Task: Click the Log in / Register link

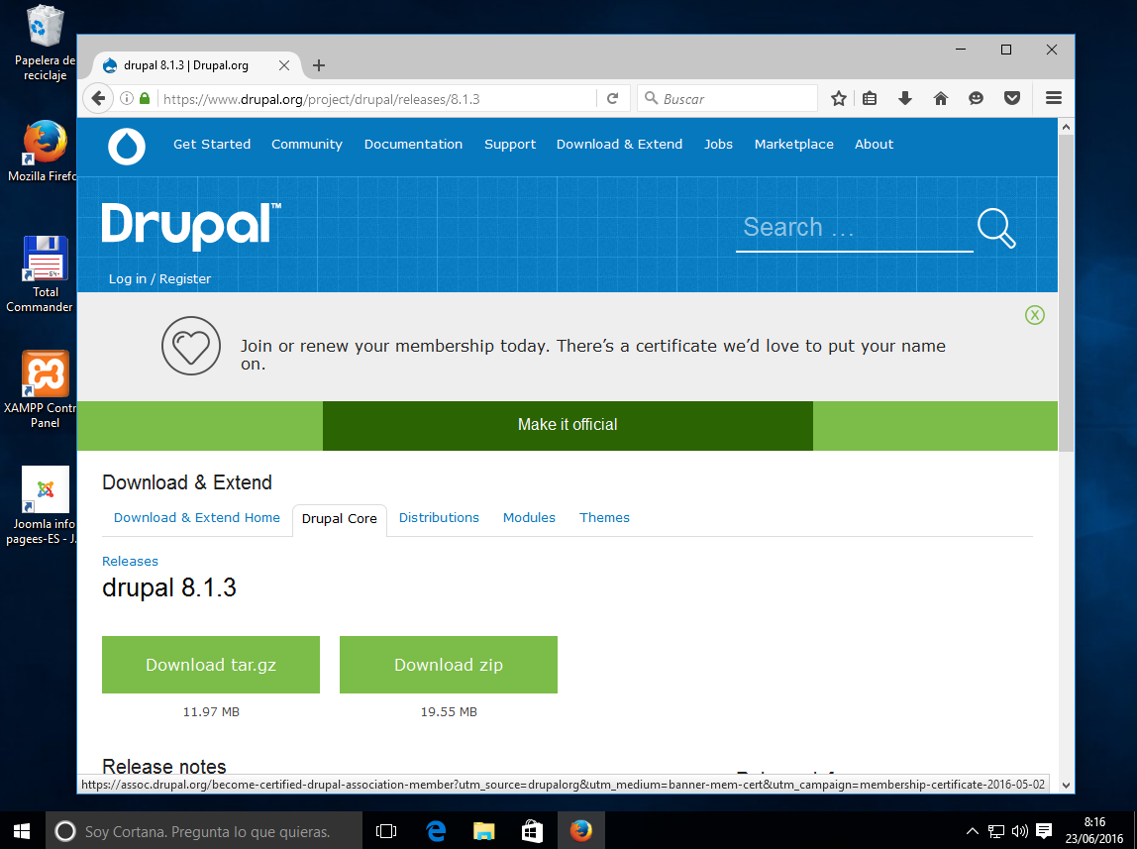Action: coord(159,279)
